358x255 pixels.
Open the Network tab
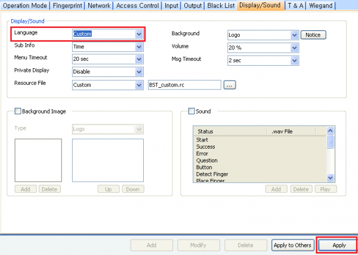tap(99, 6)
